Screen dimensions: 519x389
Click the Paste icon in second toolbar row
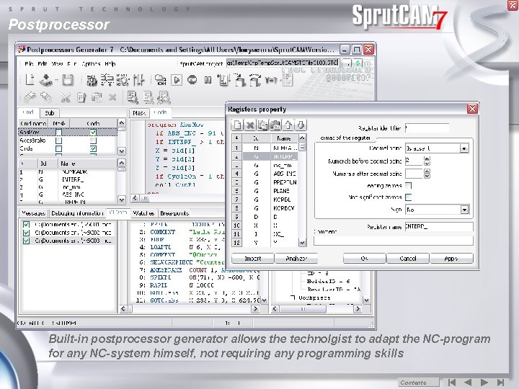click(x=97, y=97)
